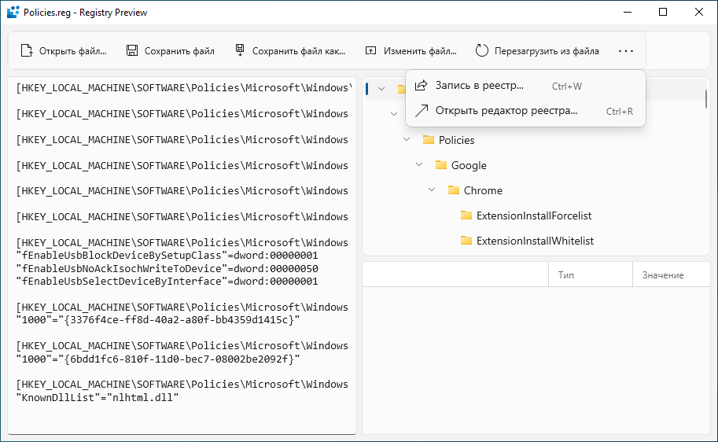
Task: Click the KnownDllList nlhtml.dll line
Action: pyautogui.click(x=97, y=397)
